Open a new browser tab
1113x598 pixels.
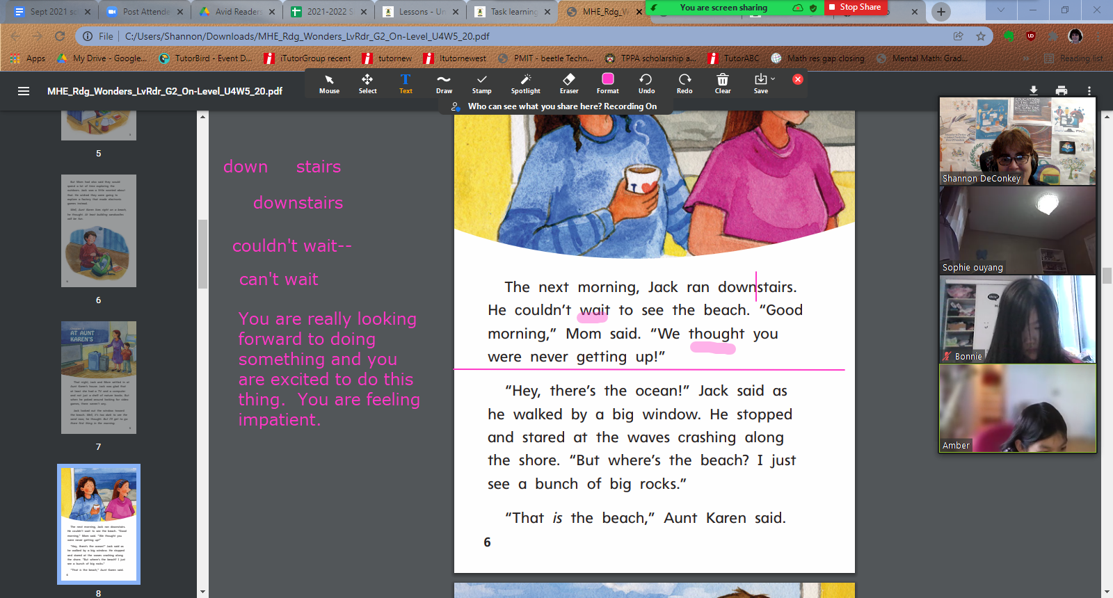click(x=940, y=12)
